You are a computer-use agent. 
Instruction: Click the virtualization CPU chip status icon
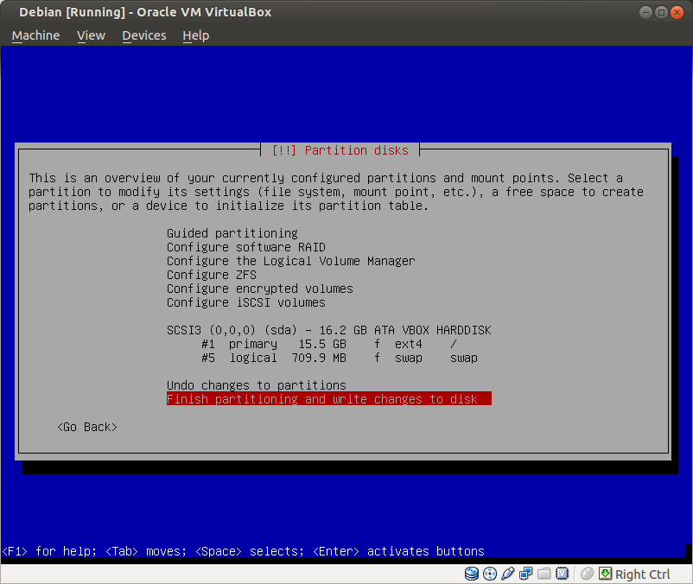pyautogui.click(x=563, y=574)
